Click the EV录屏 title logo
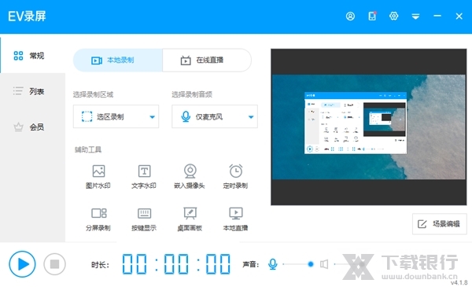This screenshot has width=472, height=287. [27, 17]
